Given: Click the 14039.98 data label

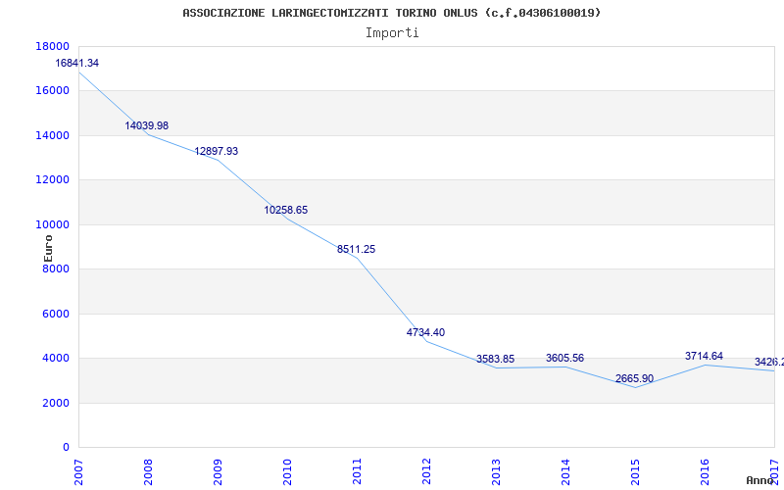Looking at the screenshot, I should click(146, 125).
